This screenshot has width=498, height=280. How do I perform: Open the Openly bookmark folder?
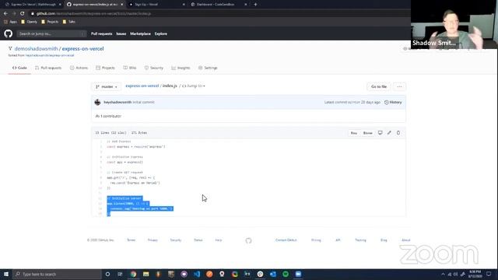tap(30, 22)
